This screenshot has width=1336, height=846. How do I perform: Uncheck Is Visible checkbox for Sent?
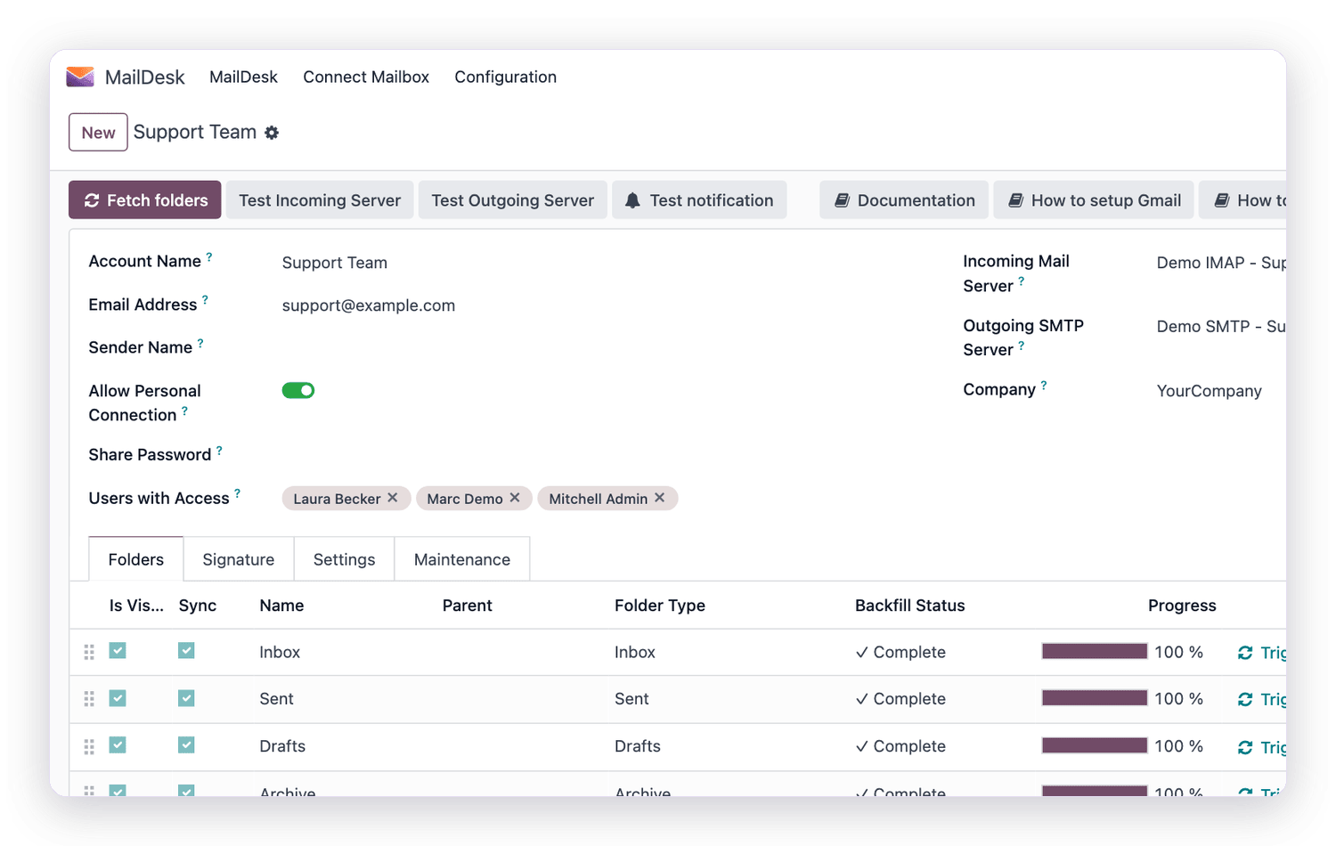(x=118, y=698)
